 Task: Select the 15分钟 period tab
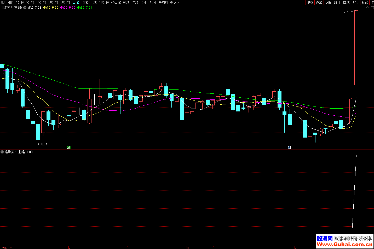click(41, 2)
